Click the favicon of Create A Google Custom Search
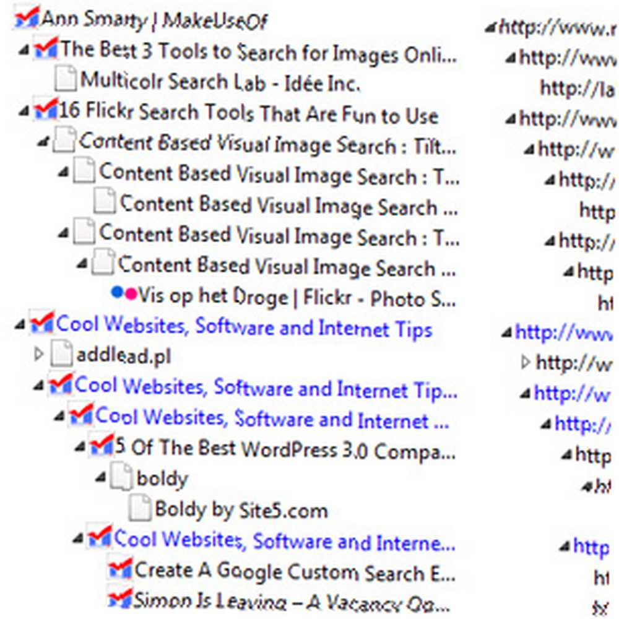This screenshot has width=619, height=619. [x=121, y=568]
